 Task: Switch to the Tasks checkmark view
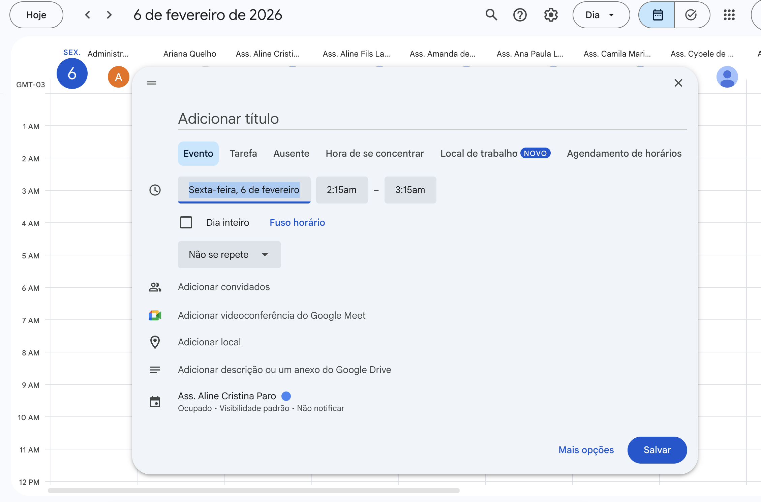tap(691, 15)
